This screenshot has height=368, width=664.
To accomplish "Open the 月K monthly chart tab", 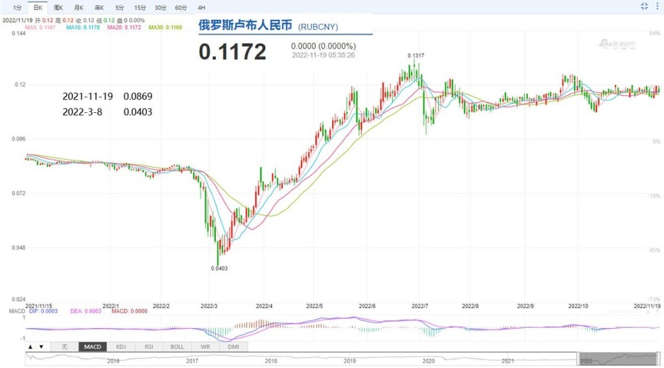I will click(78, 7).
